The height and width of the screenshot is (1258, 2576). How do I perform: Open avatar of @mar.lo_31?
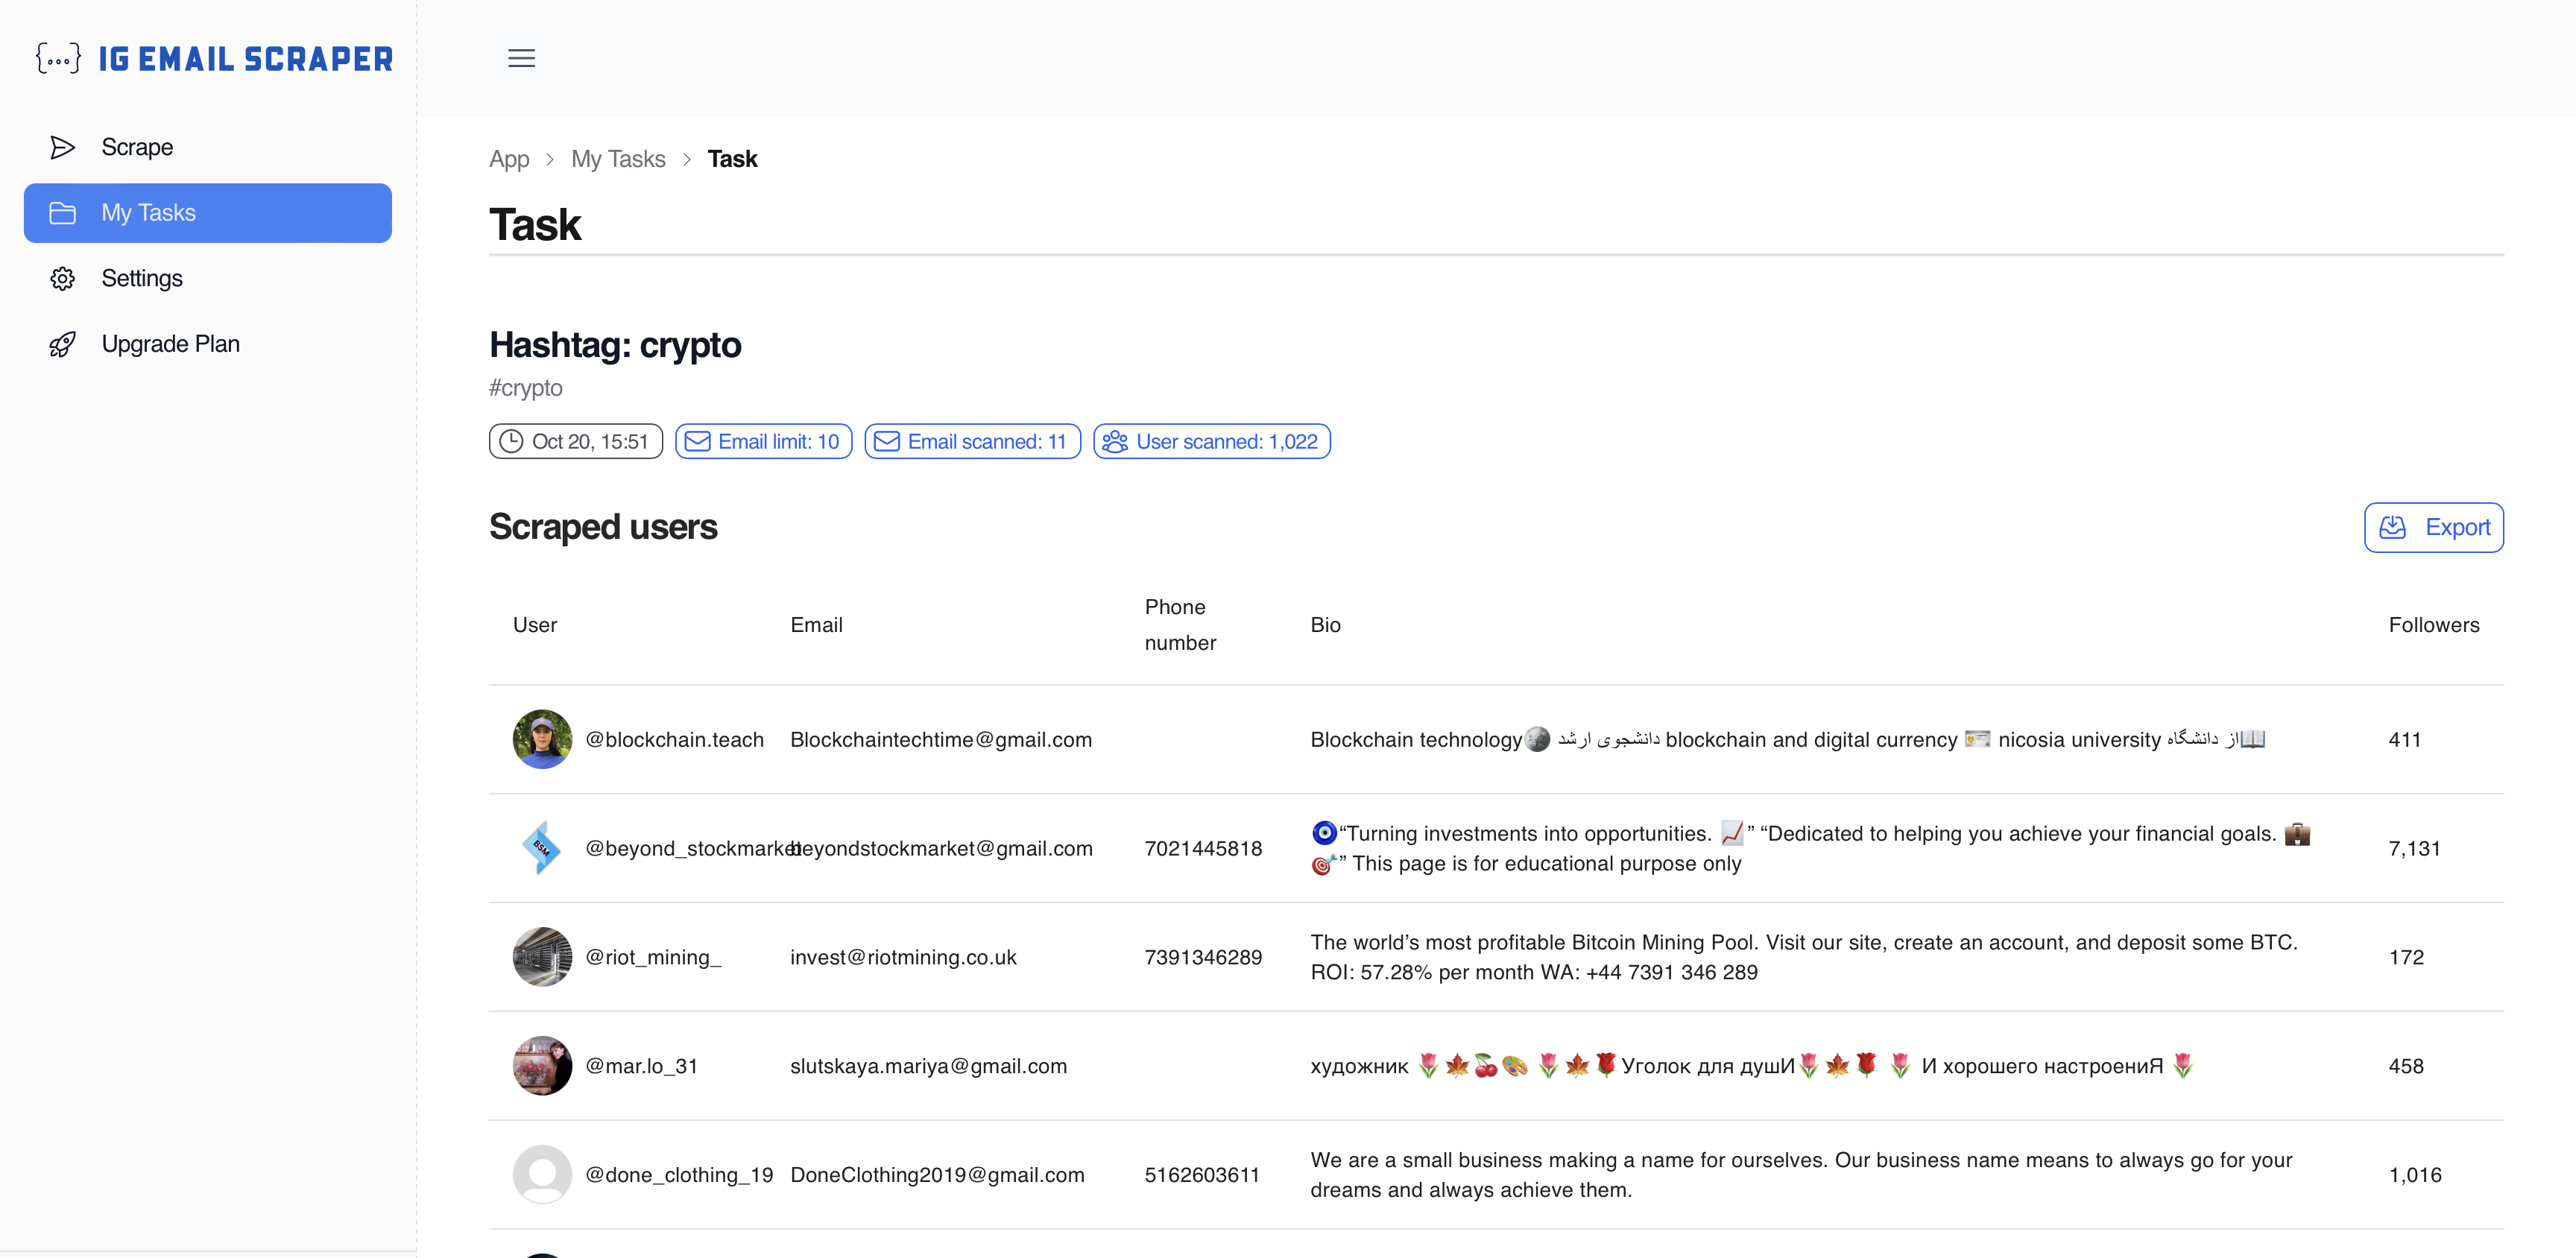point(542,1066)
